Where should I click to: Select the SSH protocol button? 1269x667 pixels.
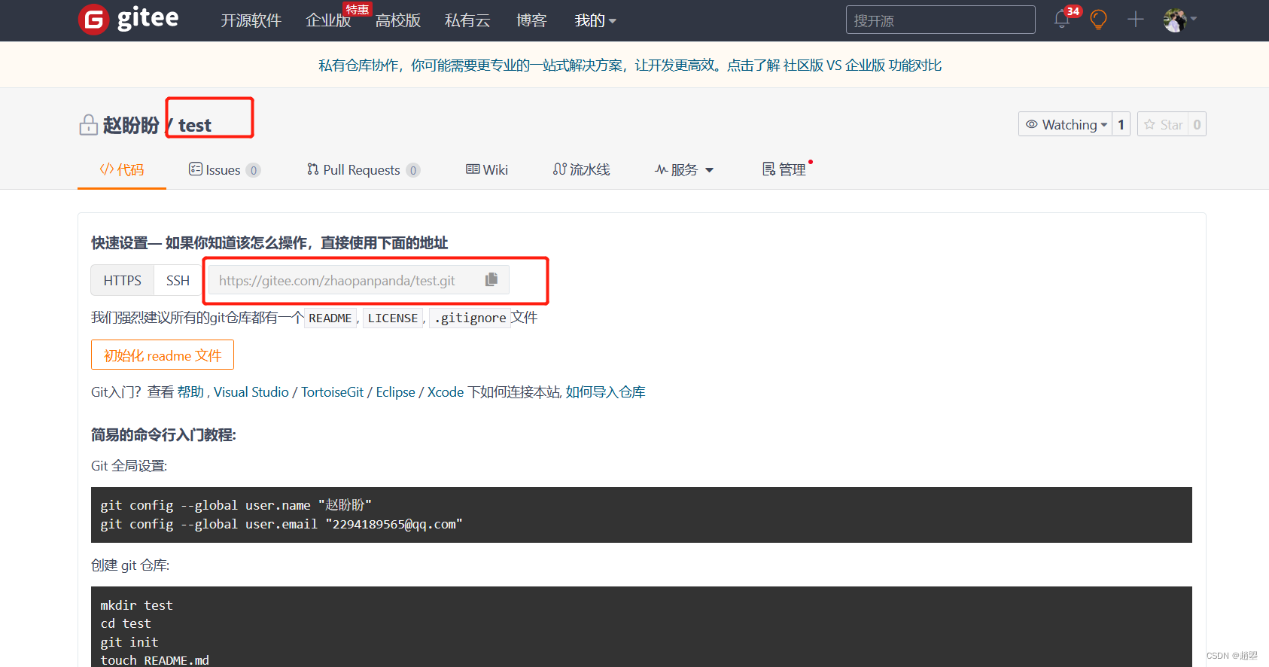tap(178, 280)
